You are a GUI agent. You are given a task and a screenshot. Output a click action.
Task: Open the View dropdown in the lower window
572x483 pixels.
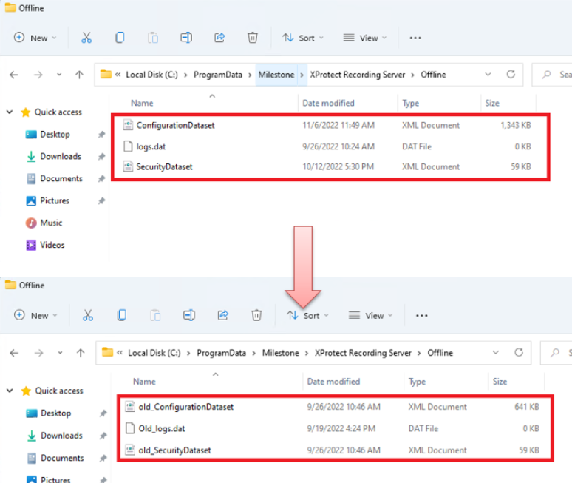point(370,315)
